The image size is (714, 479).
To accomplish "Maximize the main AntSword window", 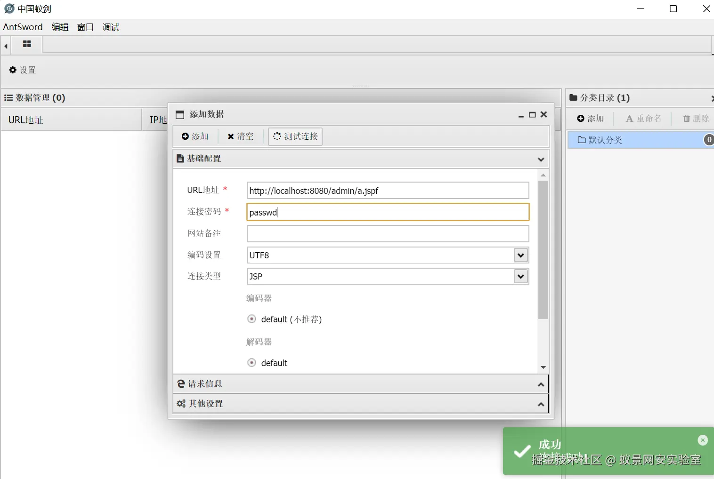I will pyautogui.click(x=673, y=9).
